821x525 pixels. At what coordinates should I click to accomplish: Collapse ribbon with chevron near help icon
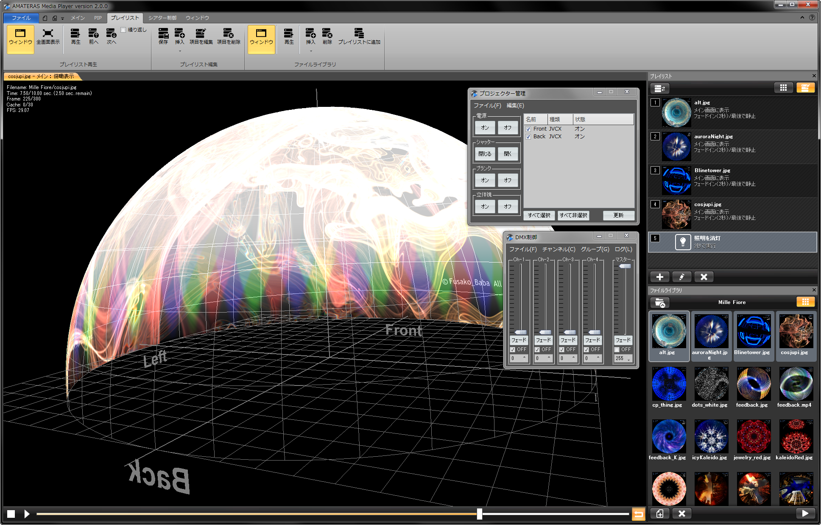[x=802, y=17]
